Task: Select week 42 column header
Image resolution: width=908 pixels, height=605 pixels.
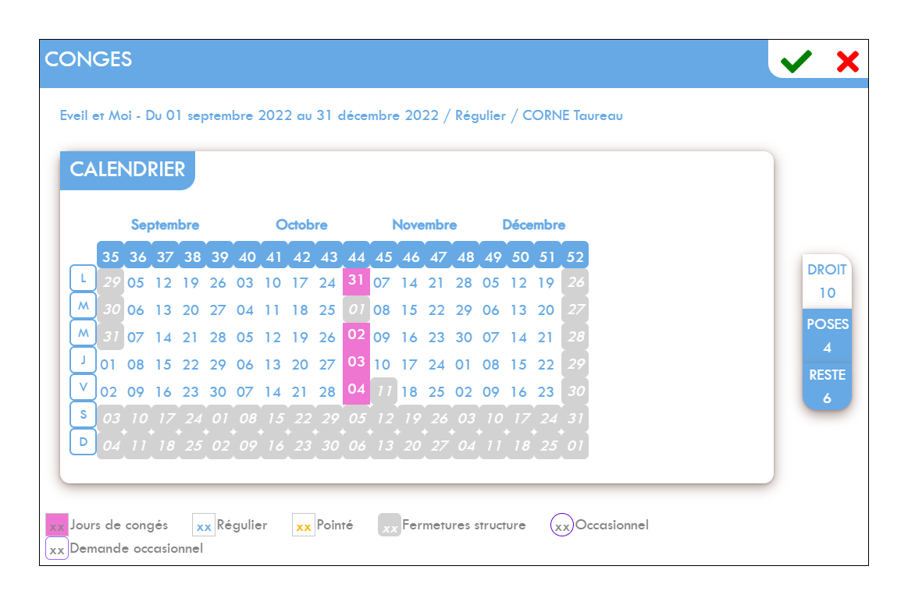Action: pyautogui.click(x=301, y=256)
